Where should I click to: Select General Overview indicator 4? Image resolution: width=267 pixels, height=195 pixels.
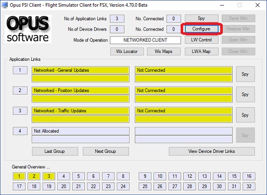[x=63, y=176]
